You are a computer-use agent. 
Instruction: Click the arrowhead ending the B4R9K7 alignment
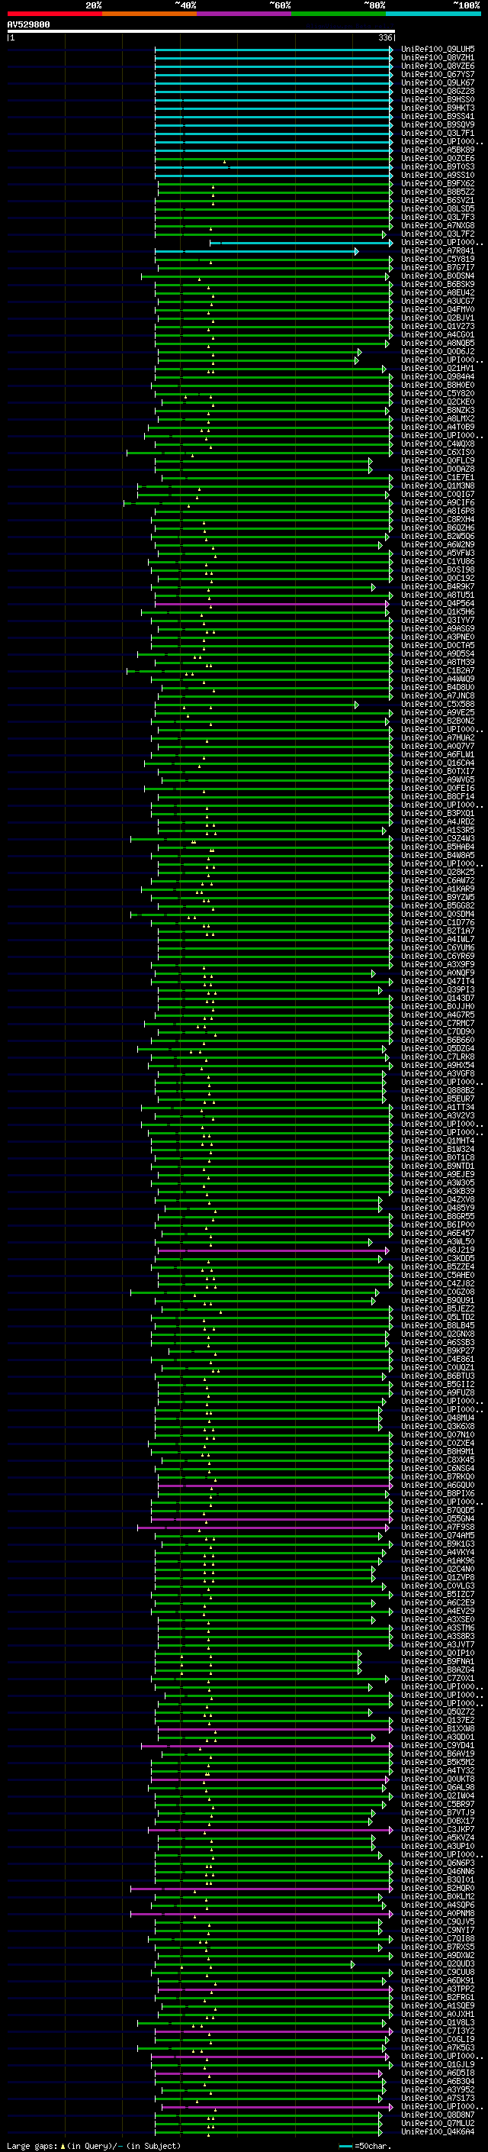(x=374, y=586)
